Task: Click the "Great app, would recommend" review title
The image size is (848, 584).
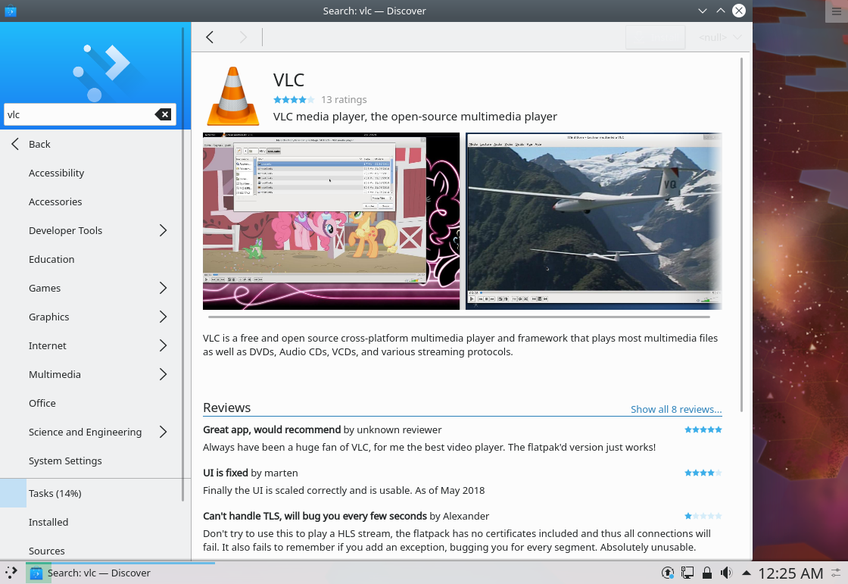Action: point(272,429)
